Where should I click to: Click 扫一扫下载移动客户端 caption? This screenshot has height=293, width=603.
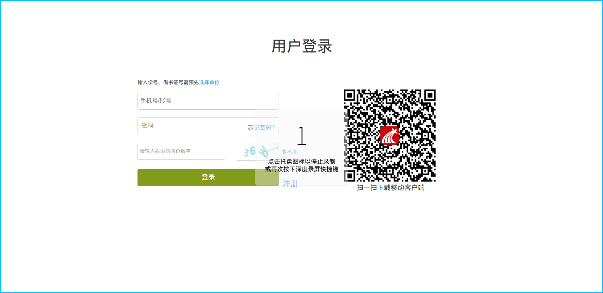click(x=390, y=188)
